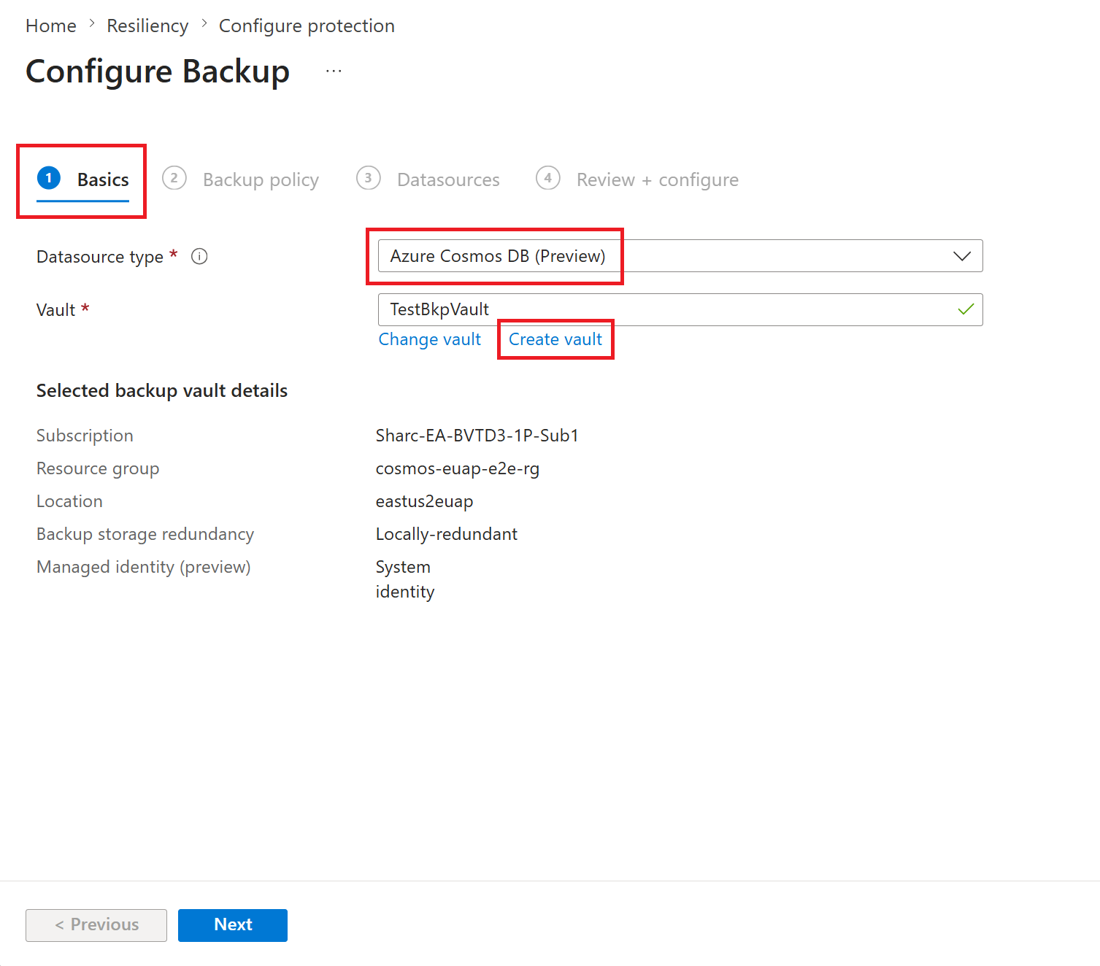Open the Datasource type info tooltip icon
The width and height of the screenshot is (1100, 966).
[199, 256]
